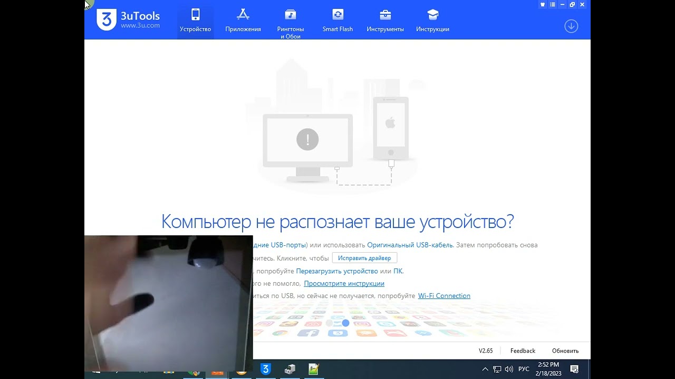This screenshot has width=675, height=379.
Task: Open the Рингтоны и Обои tab
Action: pyautogui.click(x=291, y=23)
